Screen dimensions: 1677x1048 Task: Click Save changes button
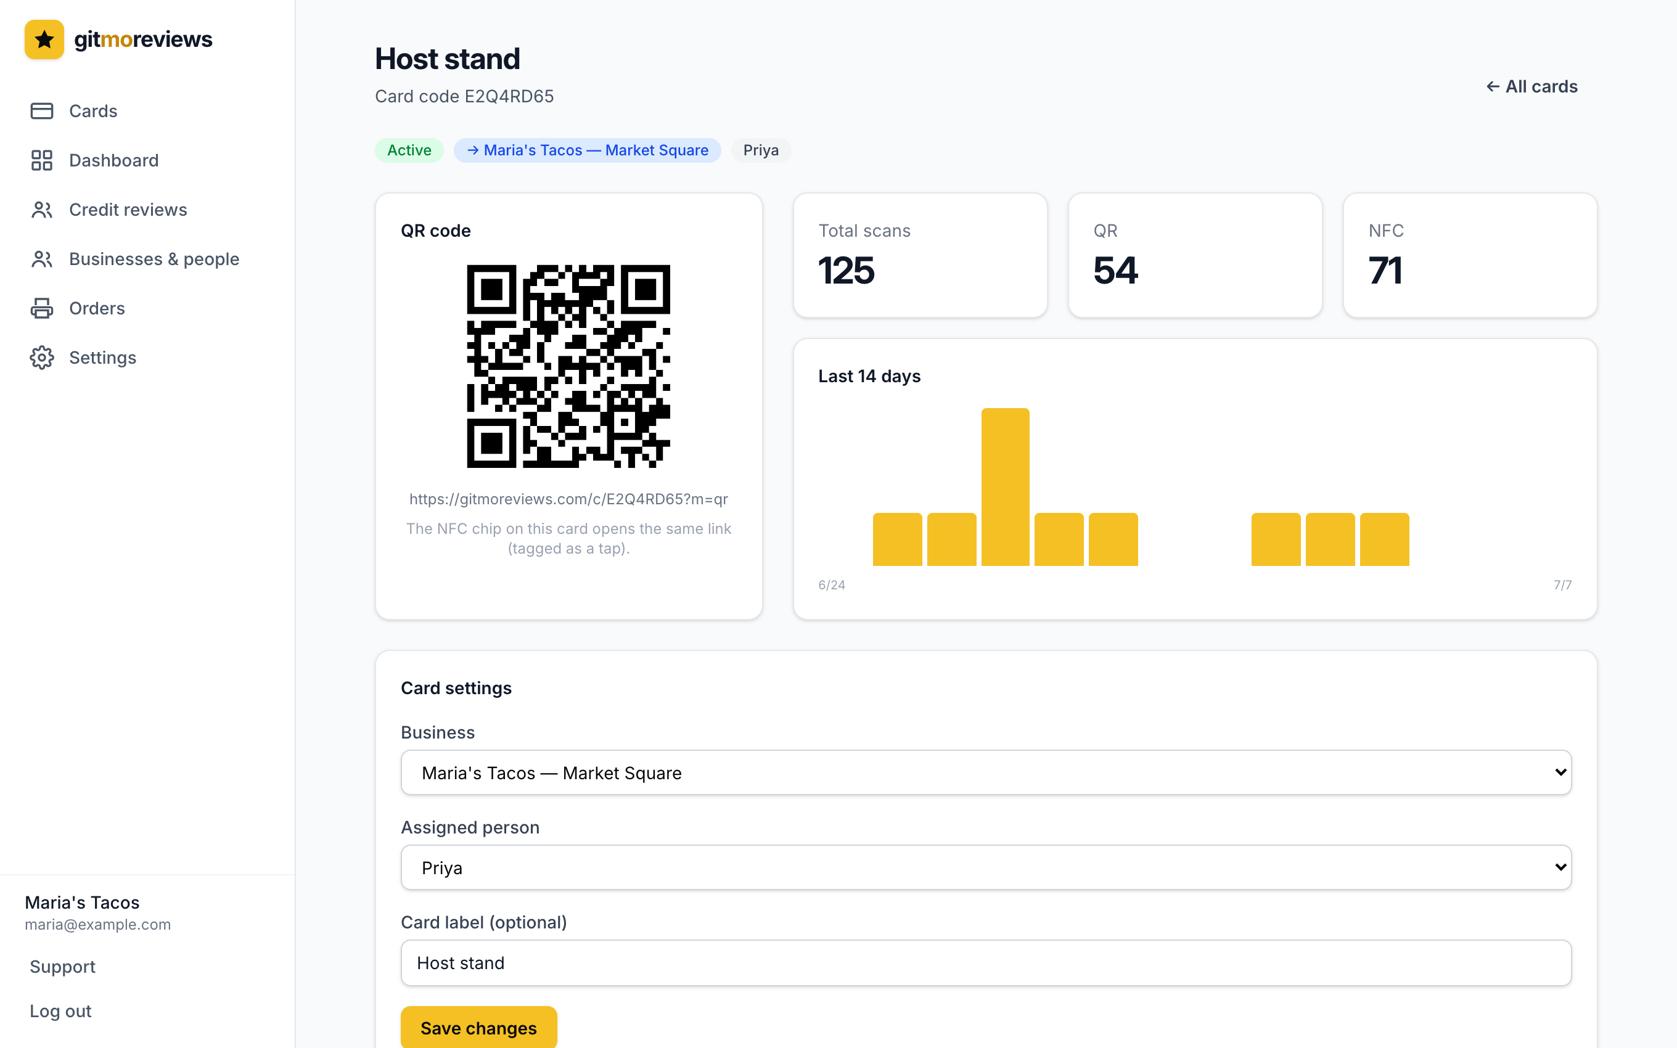click(478, 1028)
